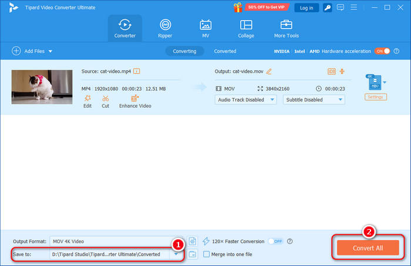411x266 pixels.
Task: Click the MOV output format label
Action: pos(230,88)
